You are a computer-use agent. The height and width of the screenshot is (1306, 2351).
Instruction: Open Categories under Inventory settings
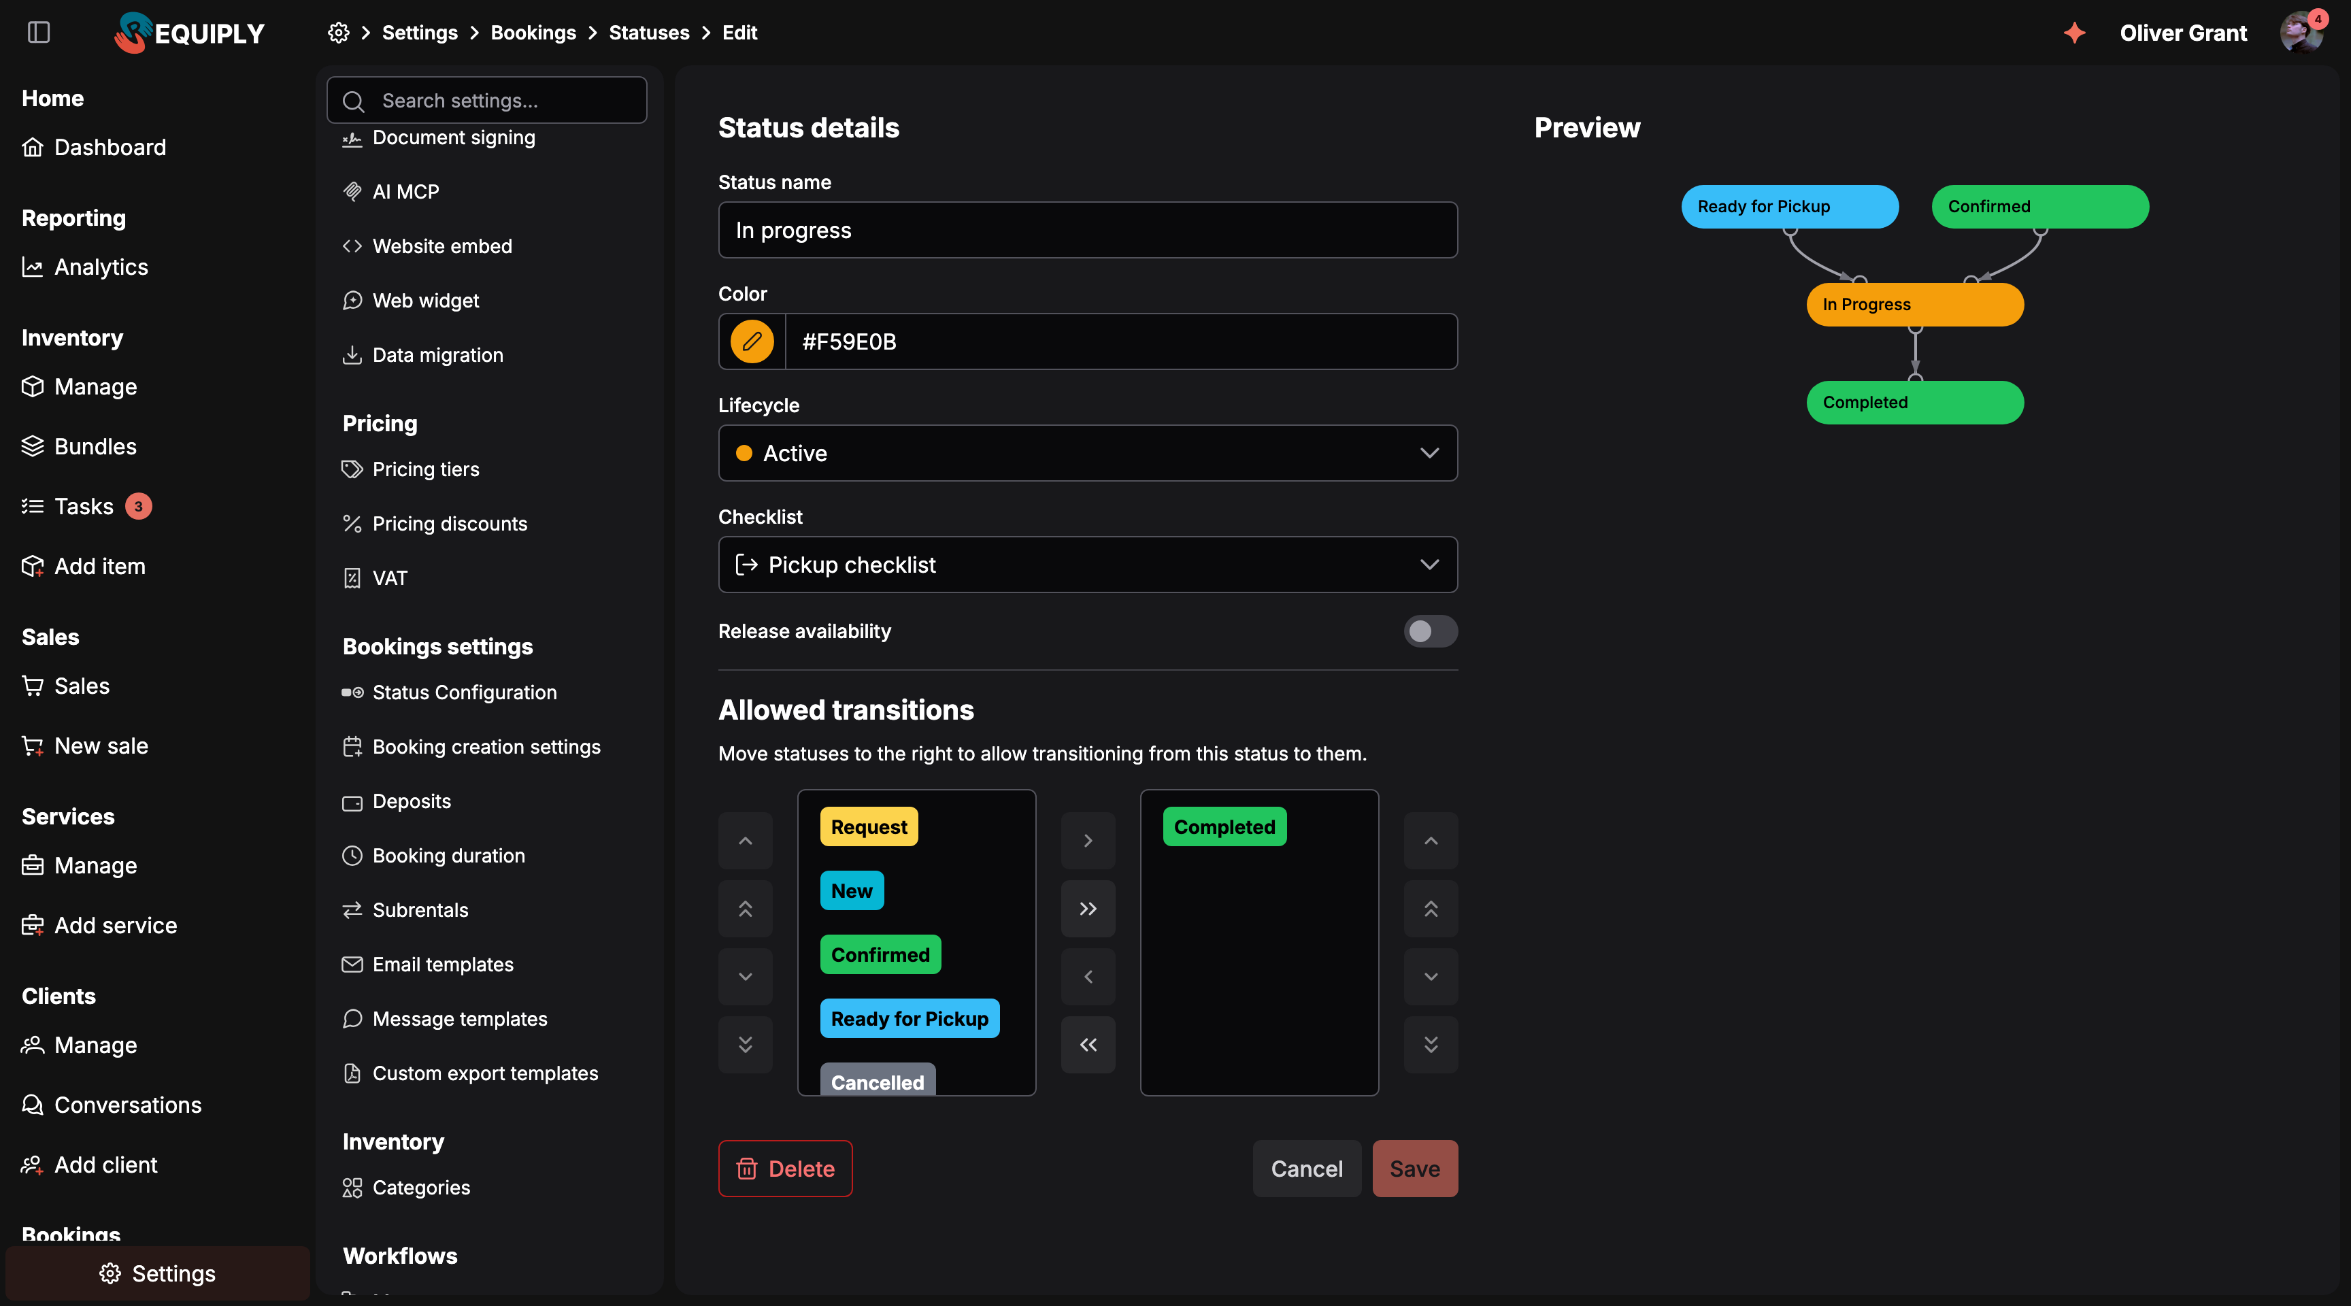pyautogui.click(x=405, y=1188)
